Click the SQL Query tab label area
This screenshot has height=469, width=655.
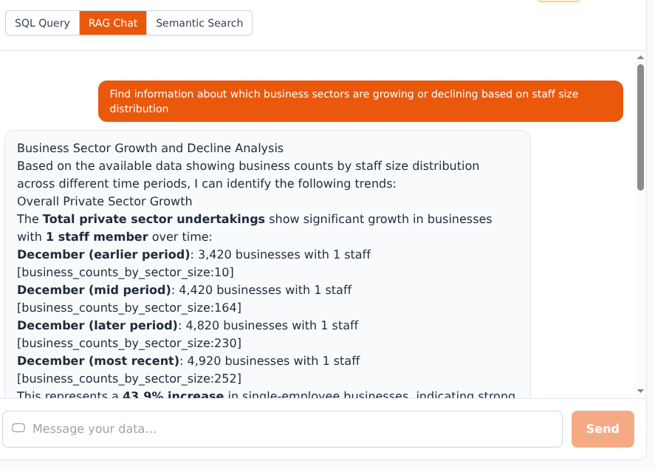click(x=42, y=23)
